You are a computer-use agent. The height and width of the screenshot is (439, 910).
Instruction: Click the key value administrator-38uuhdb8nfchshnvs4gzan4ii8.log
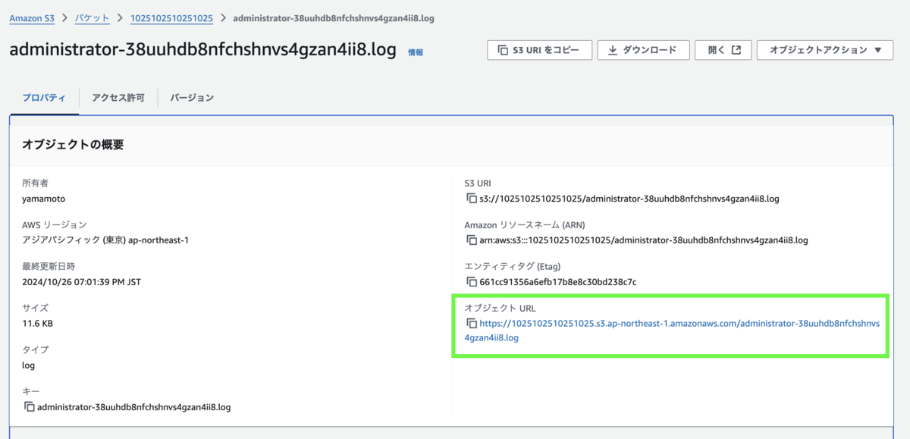tap(133, 407)
